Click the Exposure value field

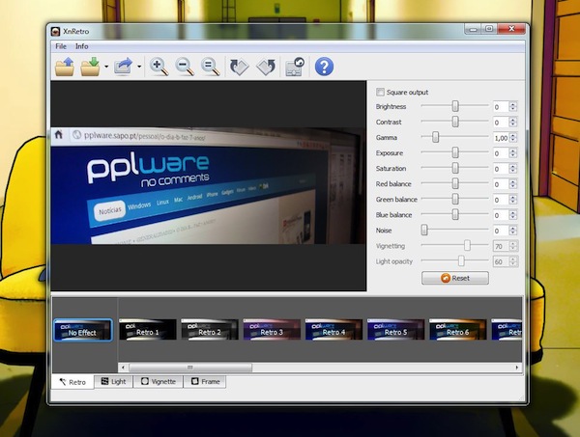click(x=501, y=153)
